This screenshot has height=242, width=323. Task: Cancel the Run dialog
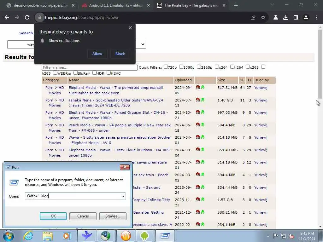83,216
